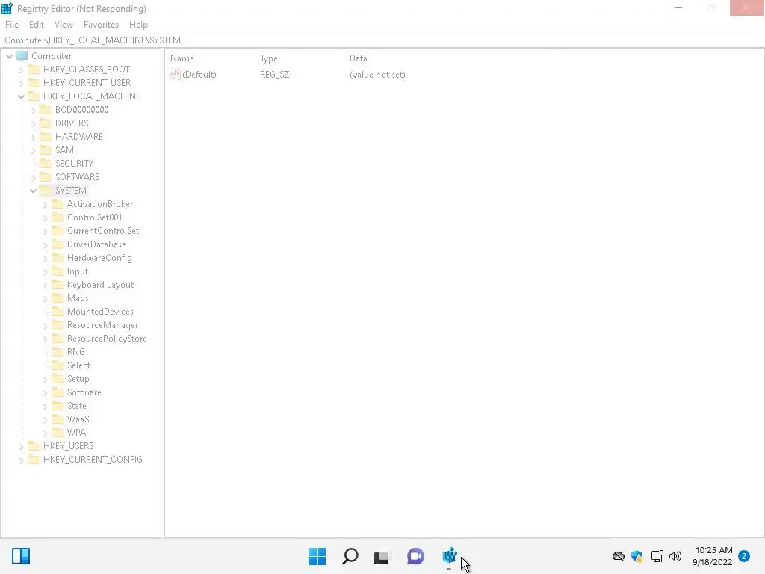Click the registry path address bar
The height and width of the screenshot is (574, 765).
pyautogui.click(x=382, y=40)
